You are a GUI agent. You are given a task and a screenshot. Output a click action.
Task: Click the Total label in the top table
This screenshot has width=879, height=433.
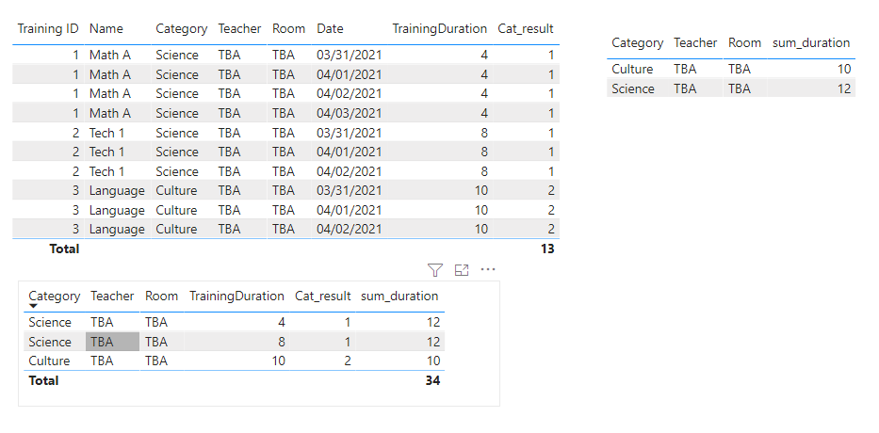(x=64, y=249)
